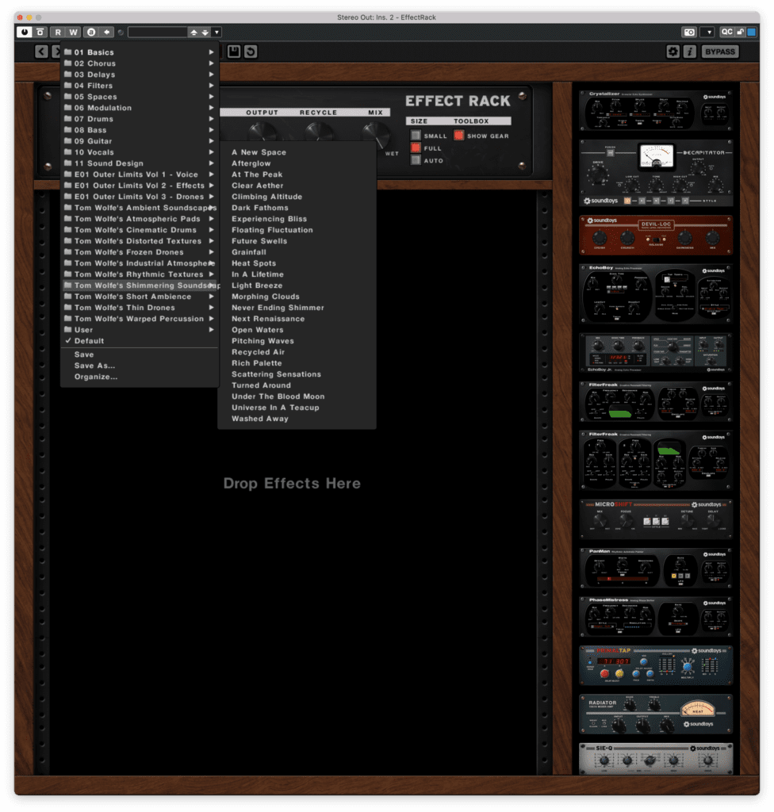Choose Save in preset menu
This screenshot has width=774, height=812.
tap(140, 354)
